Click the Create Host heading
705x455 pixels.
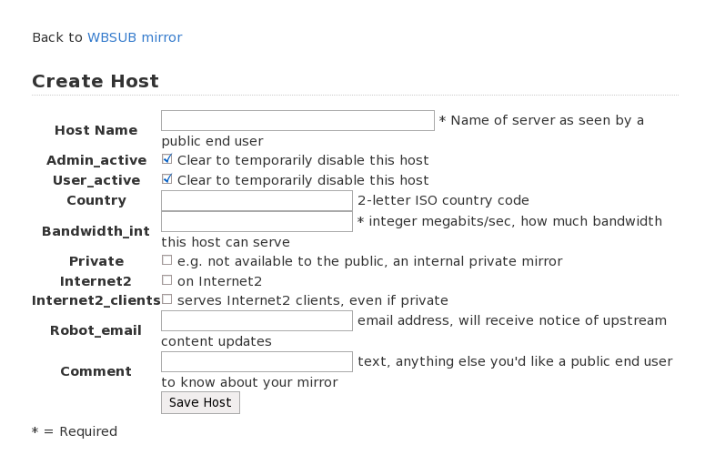pos(96,81)
